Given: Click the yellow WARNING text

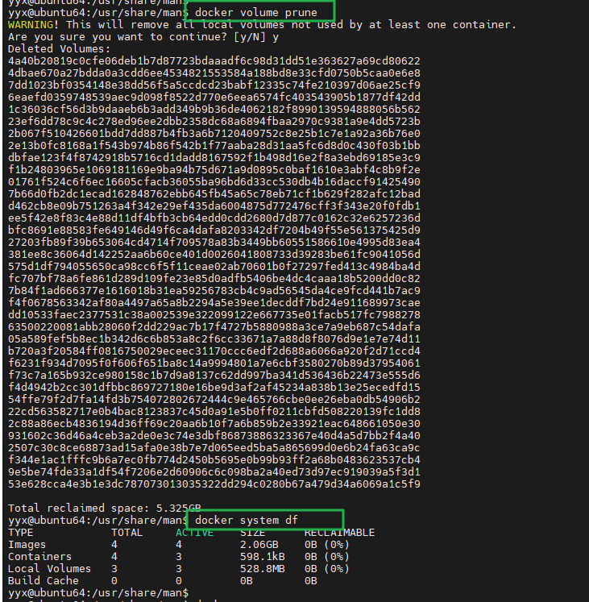Looking at the screenshot, I should click(31, 25).
